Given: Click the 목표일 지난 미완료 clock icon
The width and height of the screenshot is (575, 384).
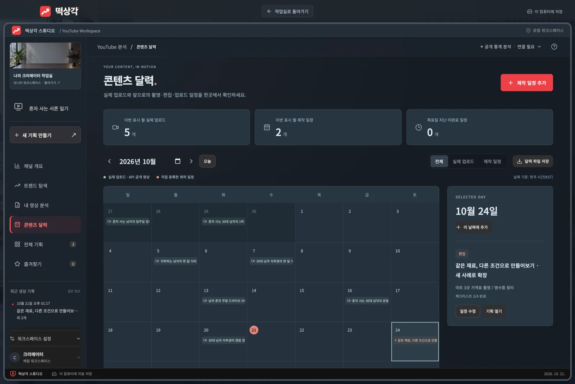Looking at the screenshot, I should pyautogui.click(x=419, y=127).
